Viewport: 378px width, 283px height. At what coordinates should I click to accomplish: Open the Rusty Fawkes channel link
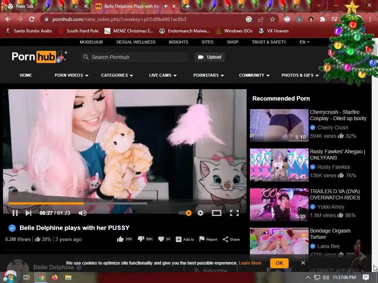[x=334, y=167]
